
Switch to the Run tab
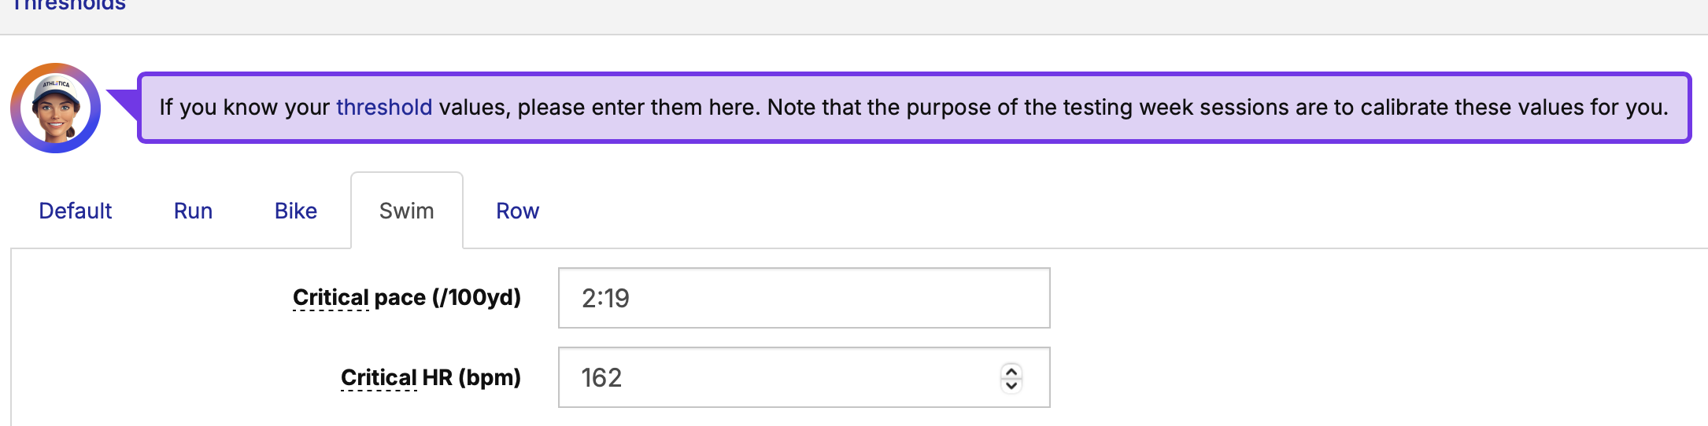click(193, 211)
